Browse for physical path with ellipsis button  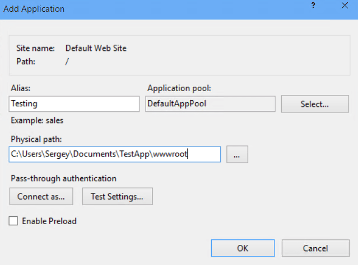pos(237,155)
